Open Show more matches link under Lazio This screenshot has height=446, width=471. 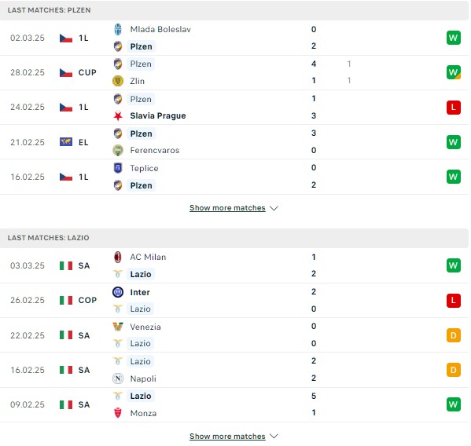click(x=227, y=436)
